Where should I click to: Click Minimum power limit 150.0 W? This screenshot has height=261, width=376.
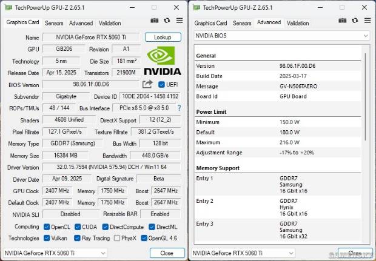click(x=289, y=122)
